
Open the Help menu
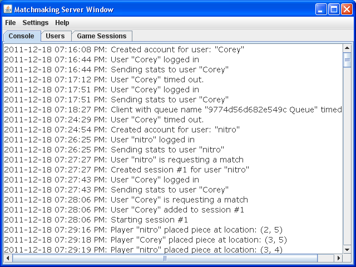click(x=62, y=23)
